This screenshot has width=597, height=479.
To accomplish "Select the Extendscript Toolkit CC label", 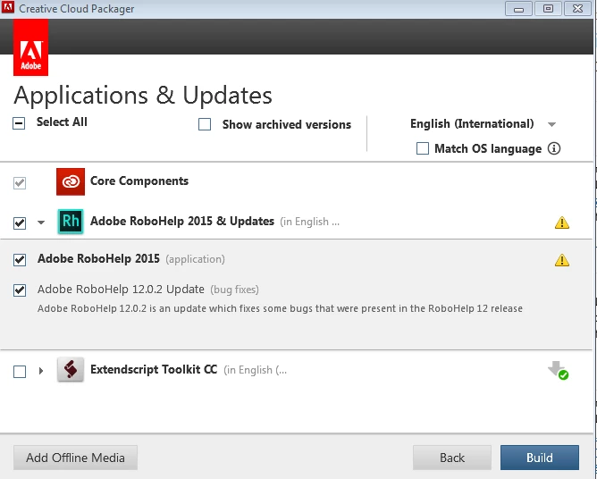I will [x=154, y=369].
